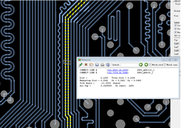Screen dimensions: 181x128
Task: Click the green pushpin icon in Measure toolbar
Action: [x=81, y=65]
